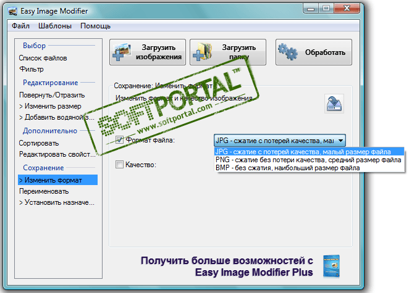The height and width of the screenshot is (293, 409).
Task: Select Сортировать in the sidebar
Action: coord(39,143)
